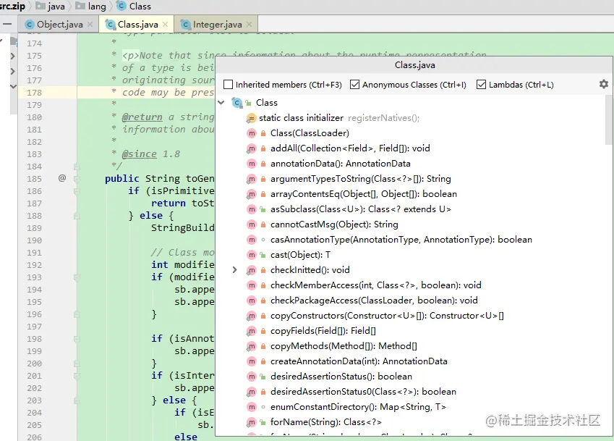This screenshot has height=441, width=614.
Task: Select asSubclass(Class<U>) entry
Action: click(x=361, y=209)
